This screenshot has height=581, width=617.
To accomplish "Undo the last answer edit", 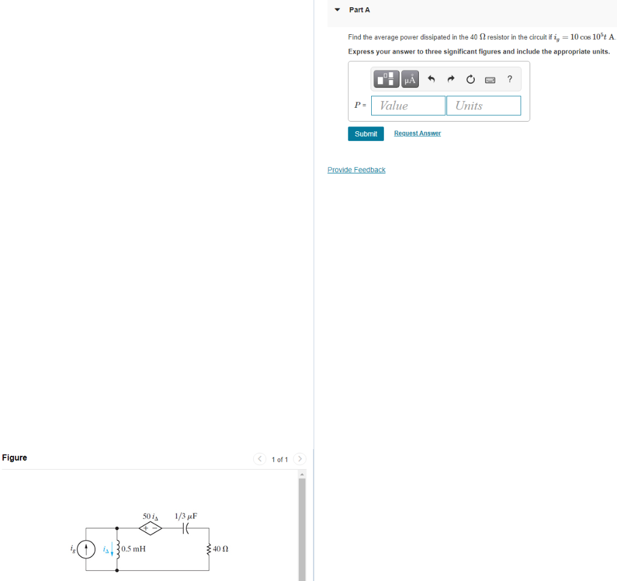I will pos(431,78).
